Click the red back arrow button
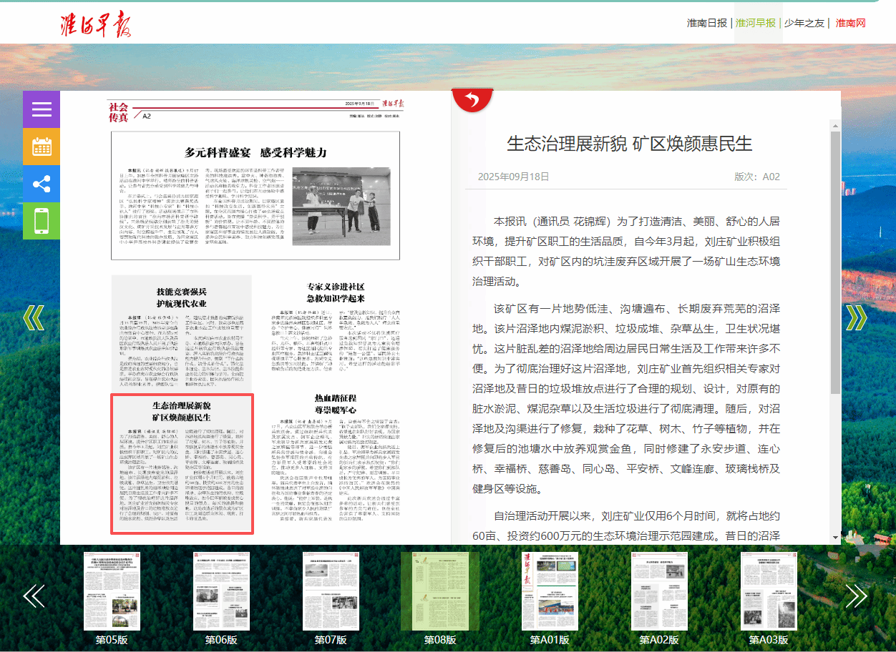Screen dimensions: 896x652 coord(472,99)
